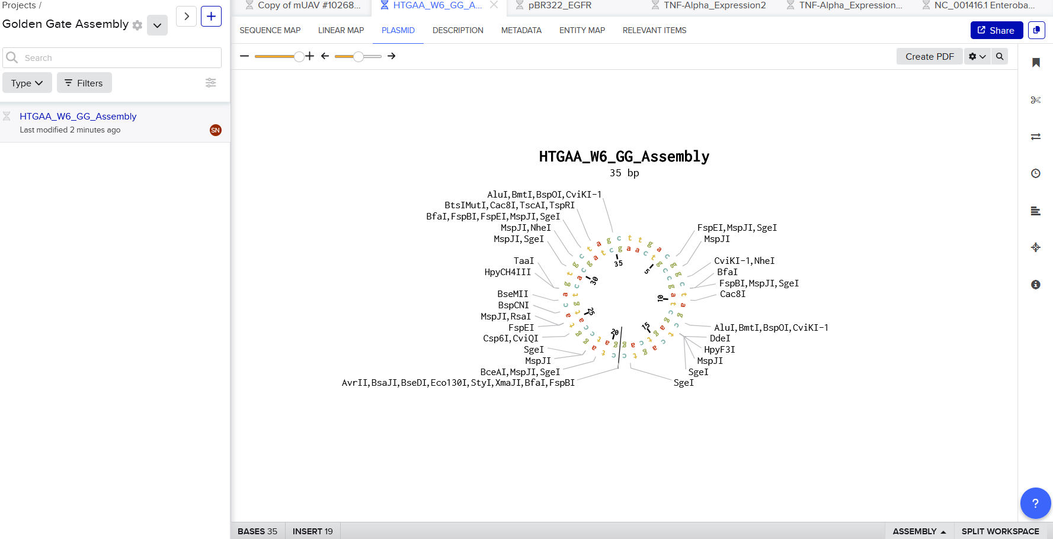Click the BASES 35 status entry
Viewport: 1053px width, 539px height.
[x=257, y=531]
